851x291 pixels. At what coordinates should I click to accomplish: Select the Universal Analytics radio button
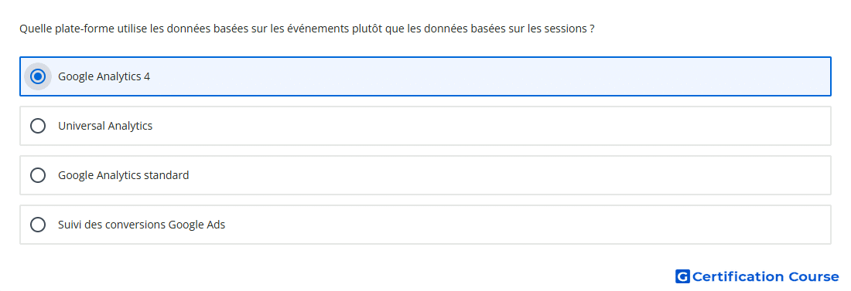click(38, 126)
